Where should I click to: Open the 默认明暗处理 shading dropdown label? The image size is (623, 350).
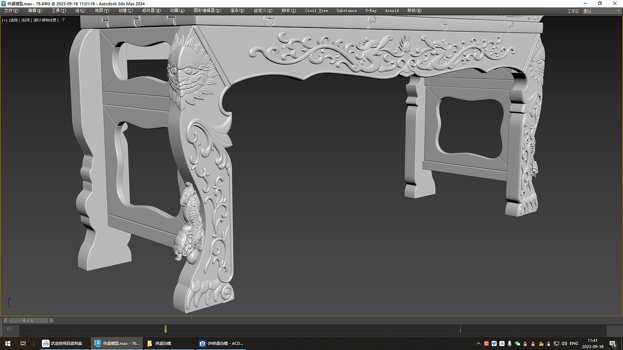click(x=46, y=20)
